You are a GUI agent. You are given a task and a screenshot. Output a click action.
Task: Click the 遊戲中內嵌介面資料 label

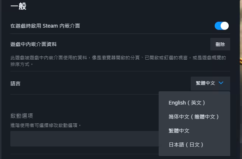[34, 45]
